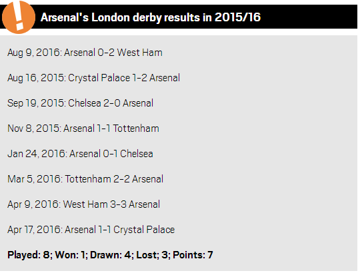Viewport: 358px width, 273px height.
Task: Select the Apr 17 Arsenal 1-1 Crystal Palace result
Action: point(91,230)
